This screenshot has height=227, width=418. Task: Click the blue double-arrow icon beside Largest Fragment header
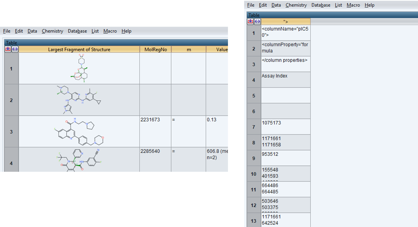click(x=15, y=49)
